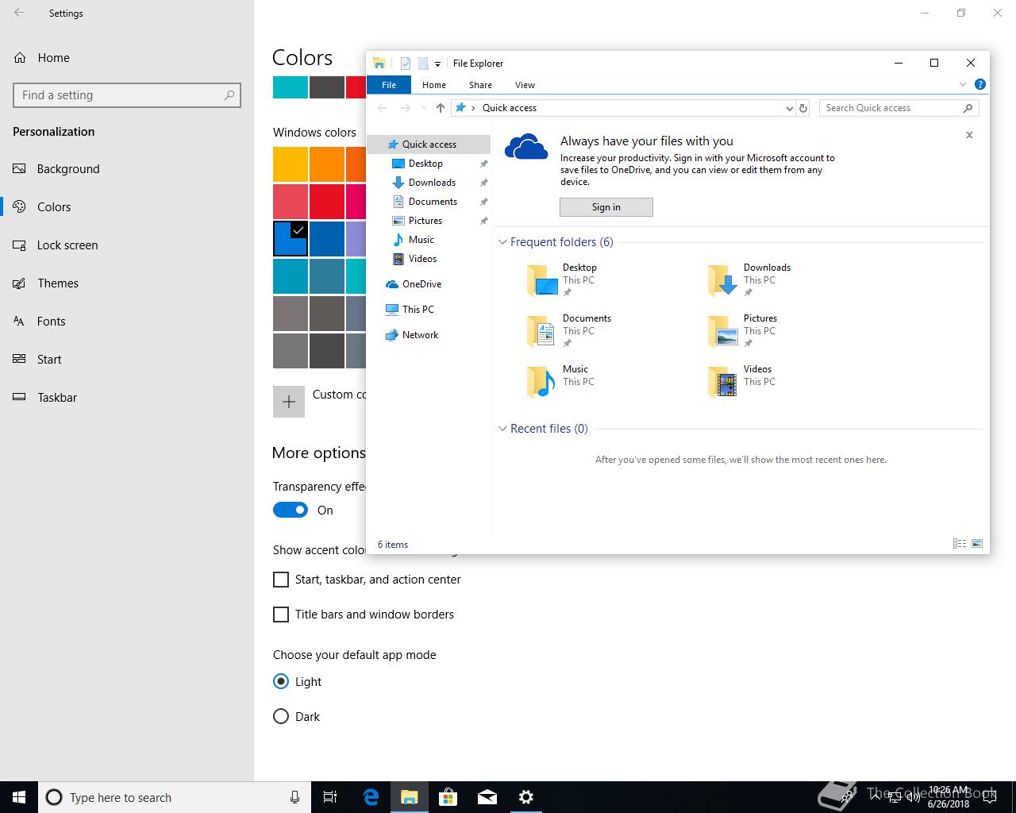Collapse Recent files section
Screen dimensions: 1016x813
click(x=502, y=429)
